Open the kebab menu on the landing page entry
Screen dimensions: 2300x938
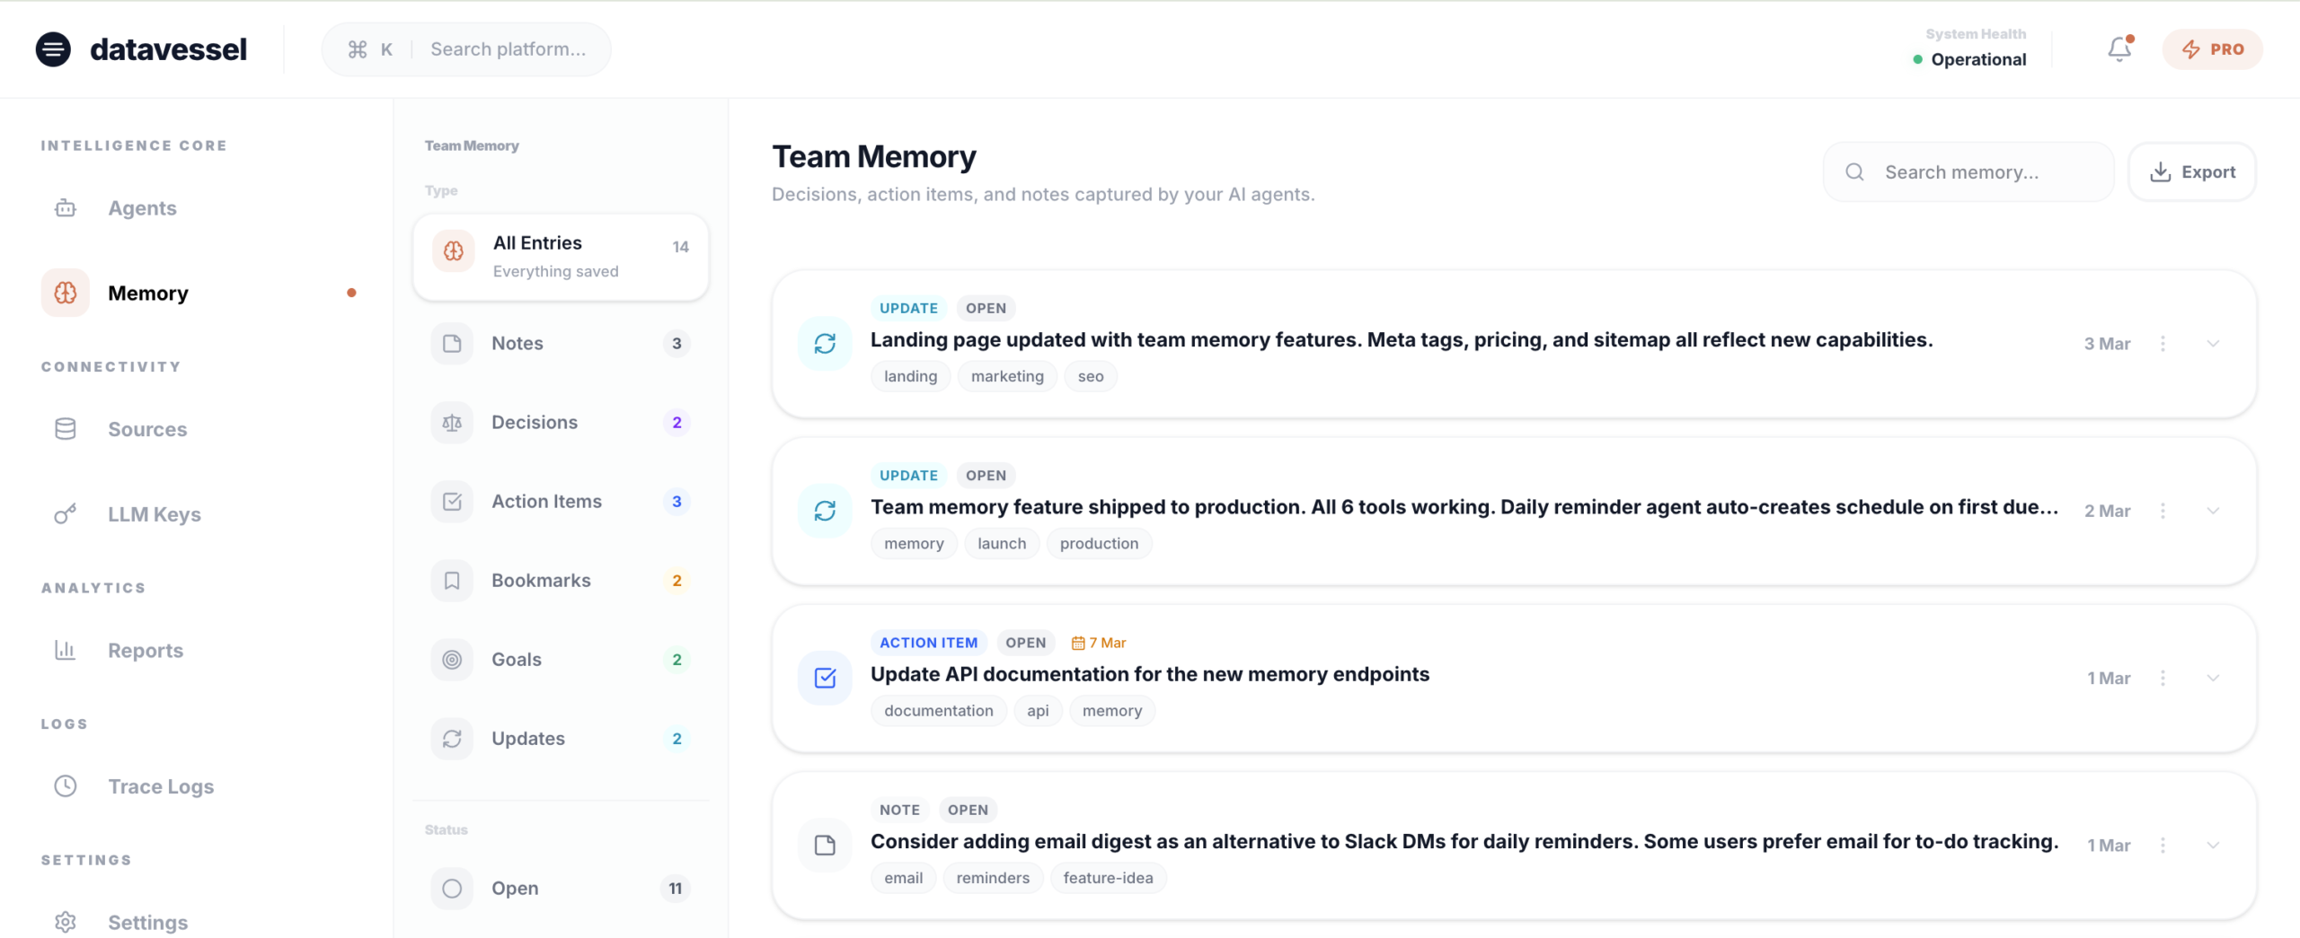[x=2163, y=343]
